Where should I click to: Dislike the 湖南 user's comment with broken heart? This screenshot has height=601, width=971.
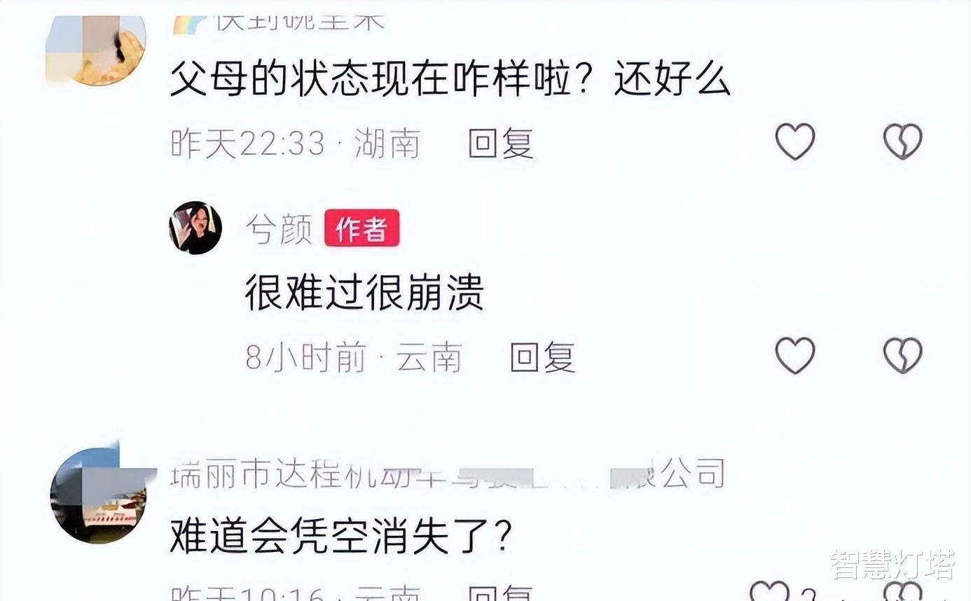[x=902, y=141]
